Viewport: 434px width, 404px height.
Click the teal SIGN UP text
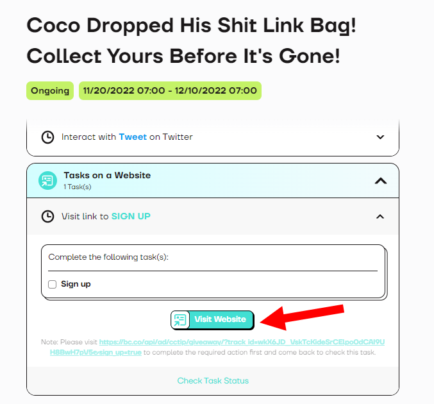(x=131, y=216)
